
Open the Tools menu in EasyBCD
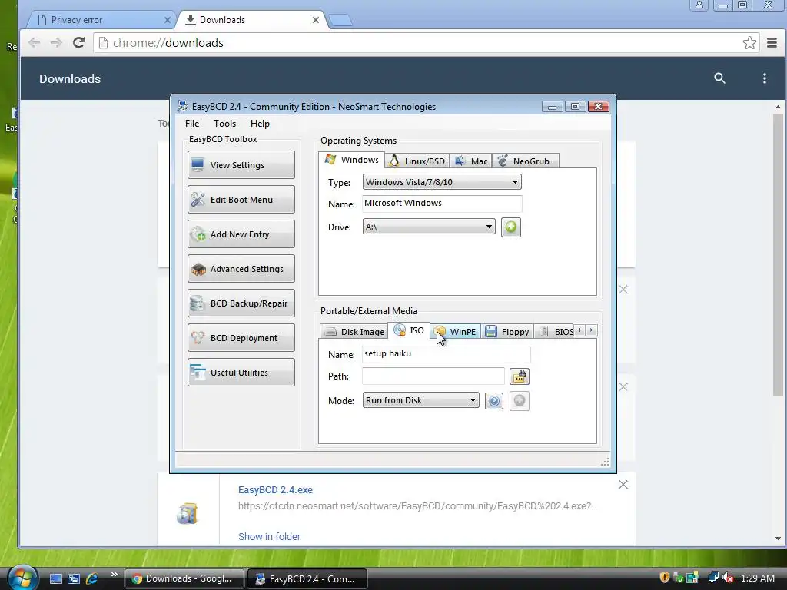[224, 124]
